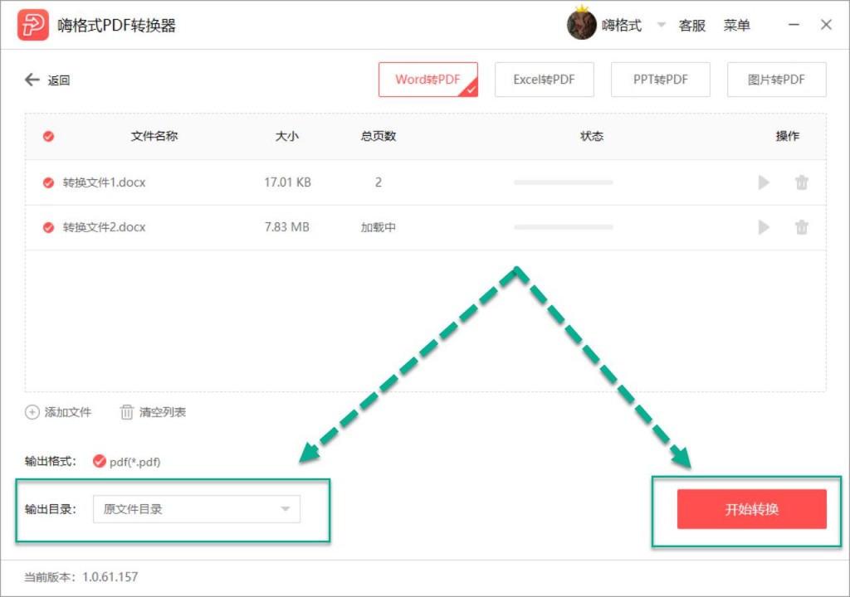Open 客服 customer service
Viewport: 850px width, 597px height.
(x=692, y=26)
